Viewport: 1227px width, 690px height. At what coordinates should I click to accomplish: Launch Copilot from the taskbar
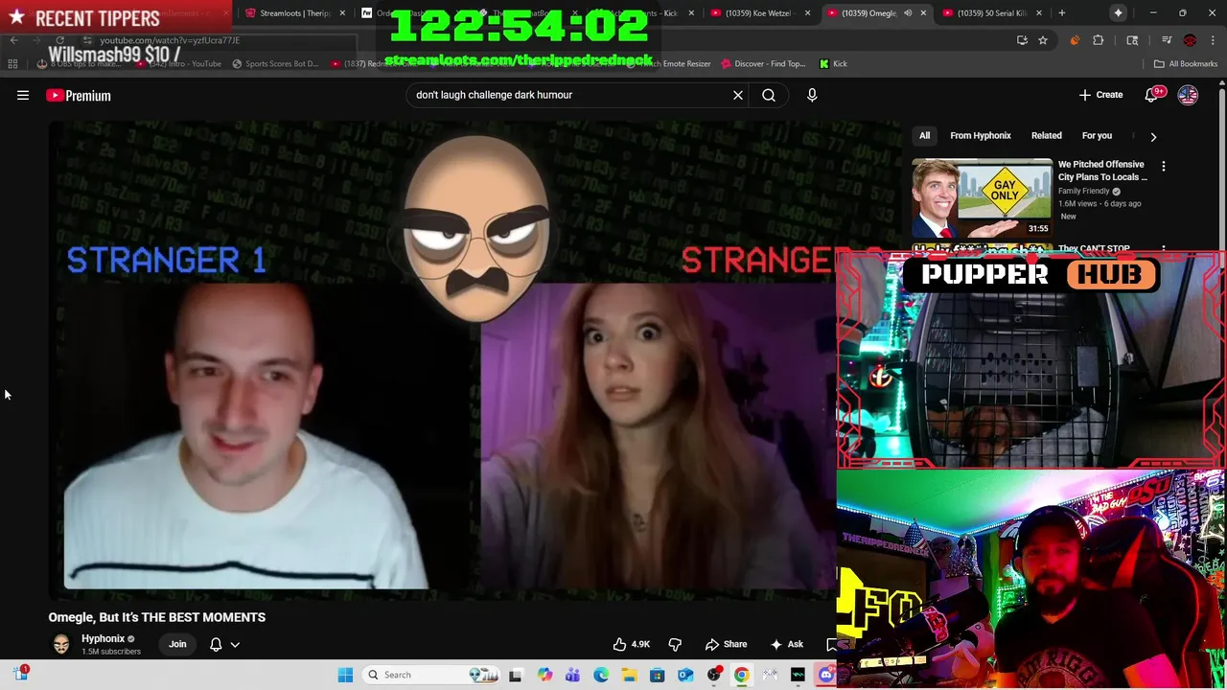click(544, 675)
